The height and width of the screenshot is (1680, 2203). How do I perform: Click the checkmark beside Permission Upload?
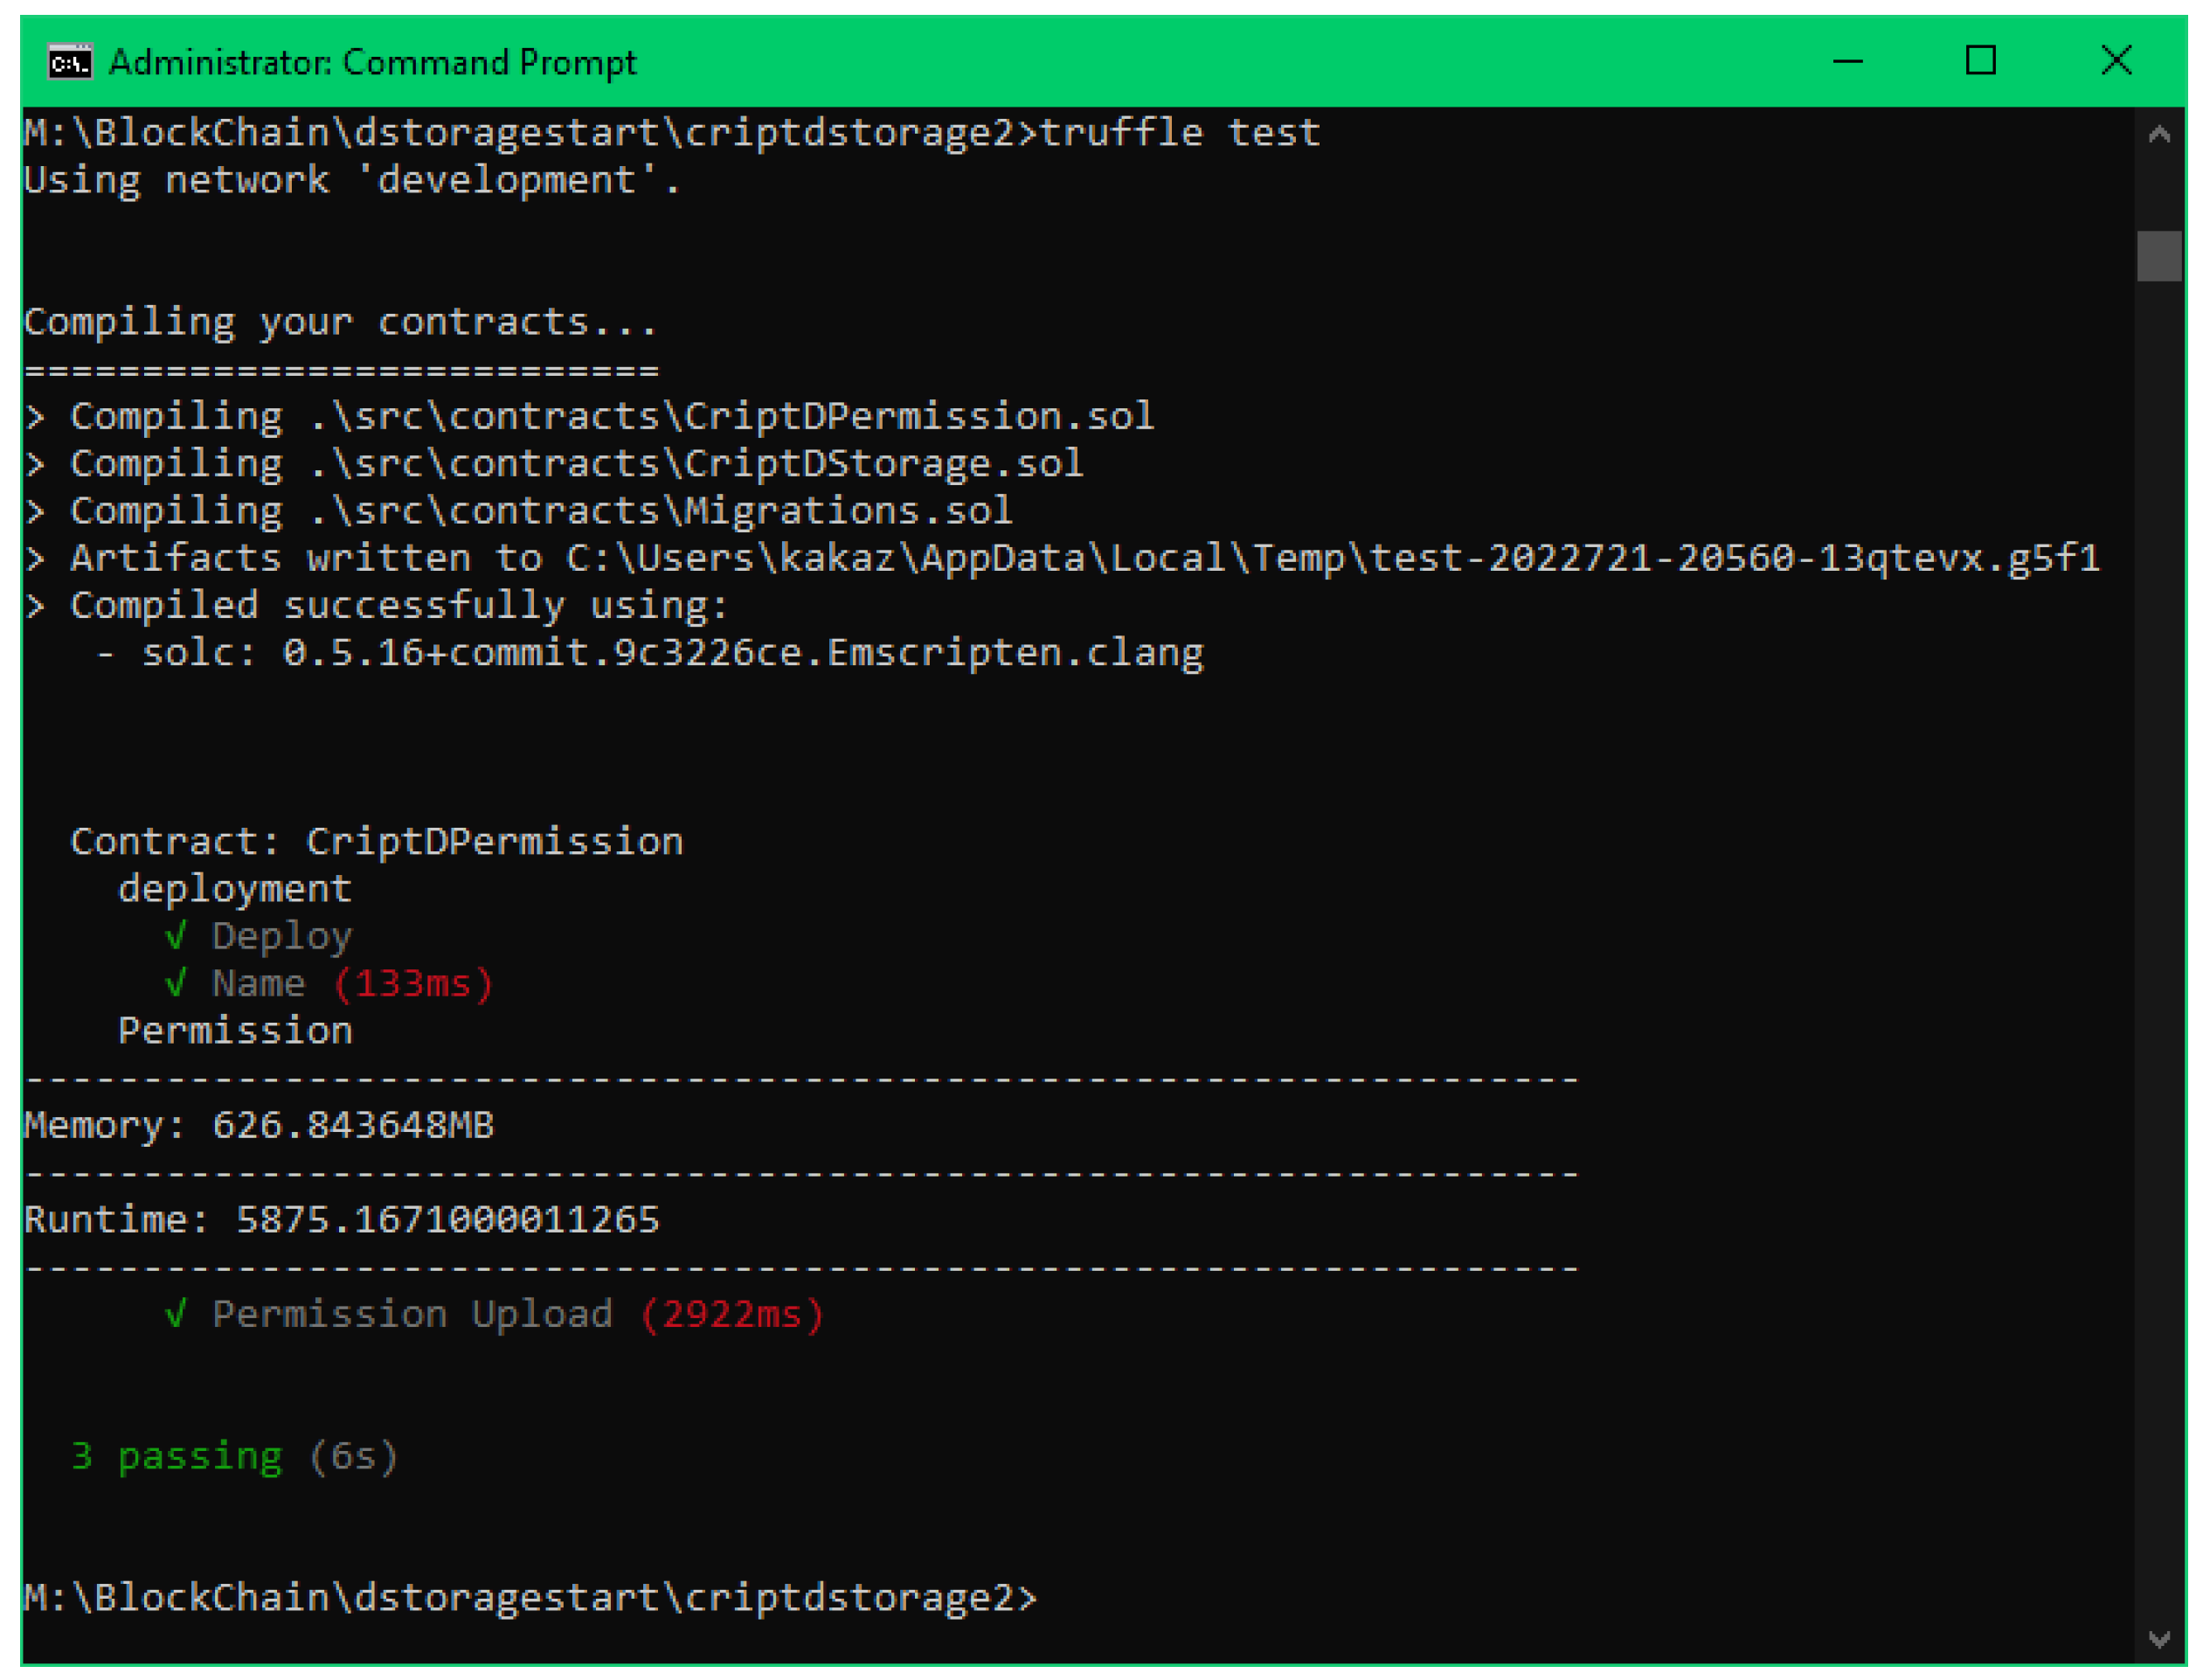[176, 1314]
